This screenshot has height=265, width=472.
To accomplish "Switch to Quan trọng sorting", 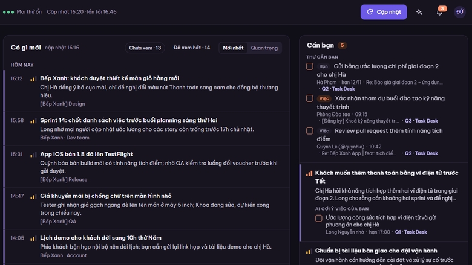I will 264,48.
